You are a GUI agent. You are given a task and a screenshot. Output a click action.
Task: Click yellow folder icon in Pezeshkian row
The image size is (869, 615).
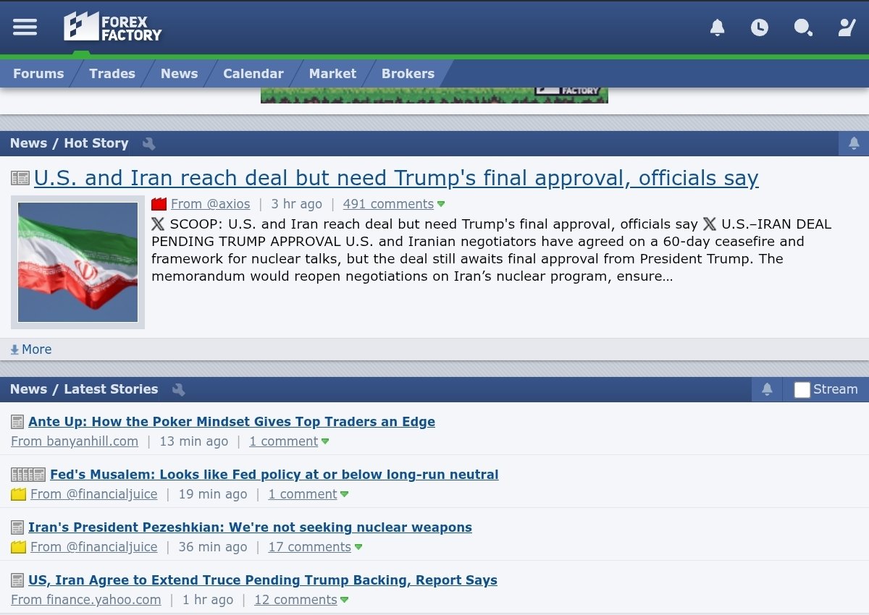click(18, 547)
